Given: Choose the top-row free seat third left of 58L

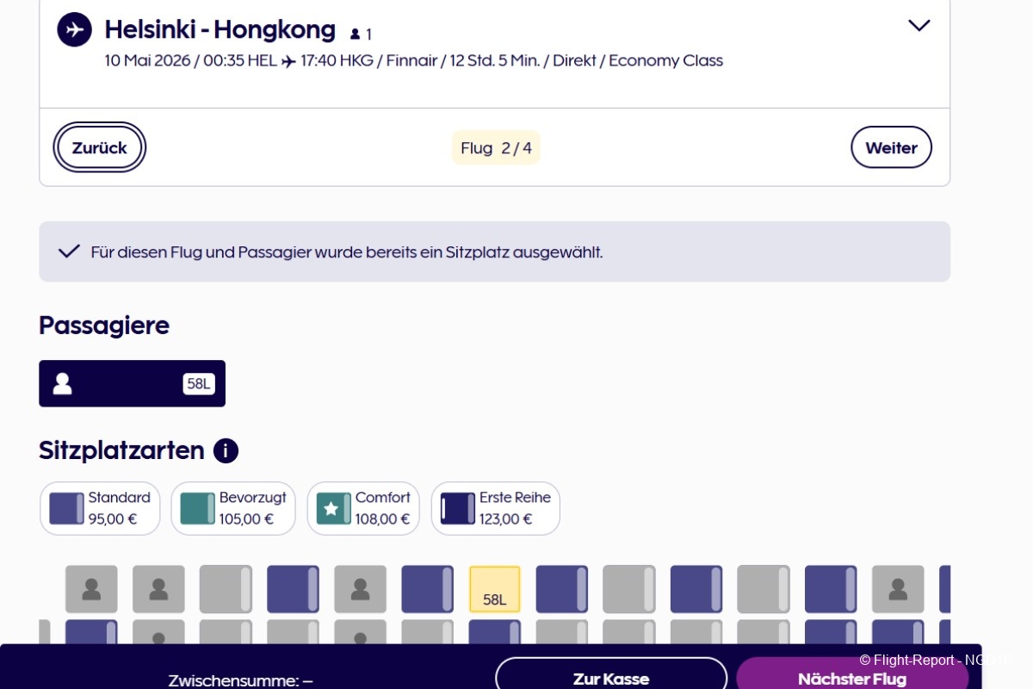Looking at the screenshot, I should [x=294, y=589].
